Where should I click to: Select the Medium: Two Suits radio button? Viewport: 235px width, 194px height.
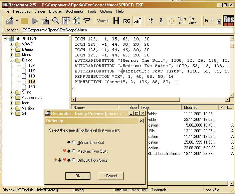click(73, 151)
